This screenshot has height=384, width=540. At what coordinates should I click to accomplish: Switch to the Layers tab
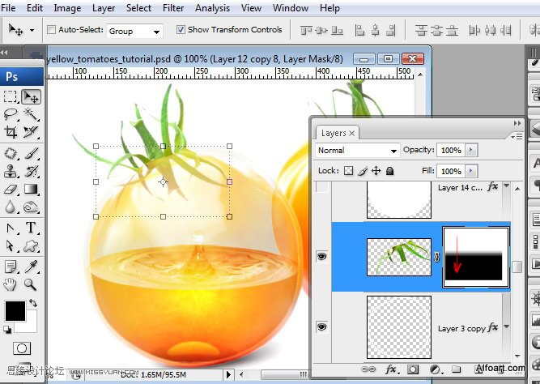334,133
